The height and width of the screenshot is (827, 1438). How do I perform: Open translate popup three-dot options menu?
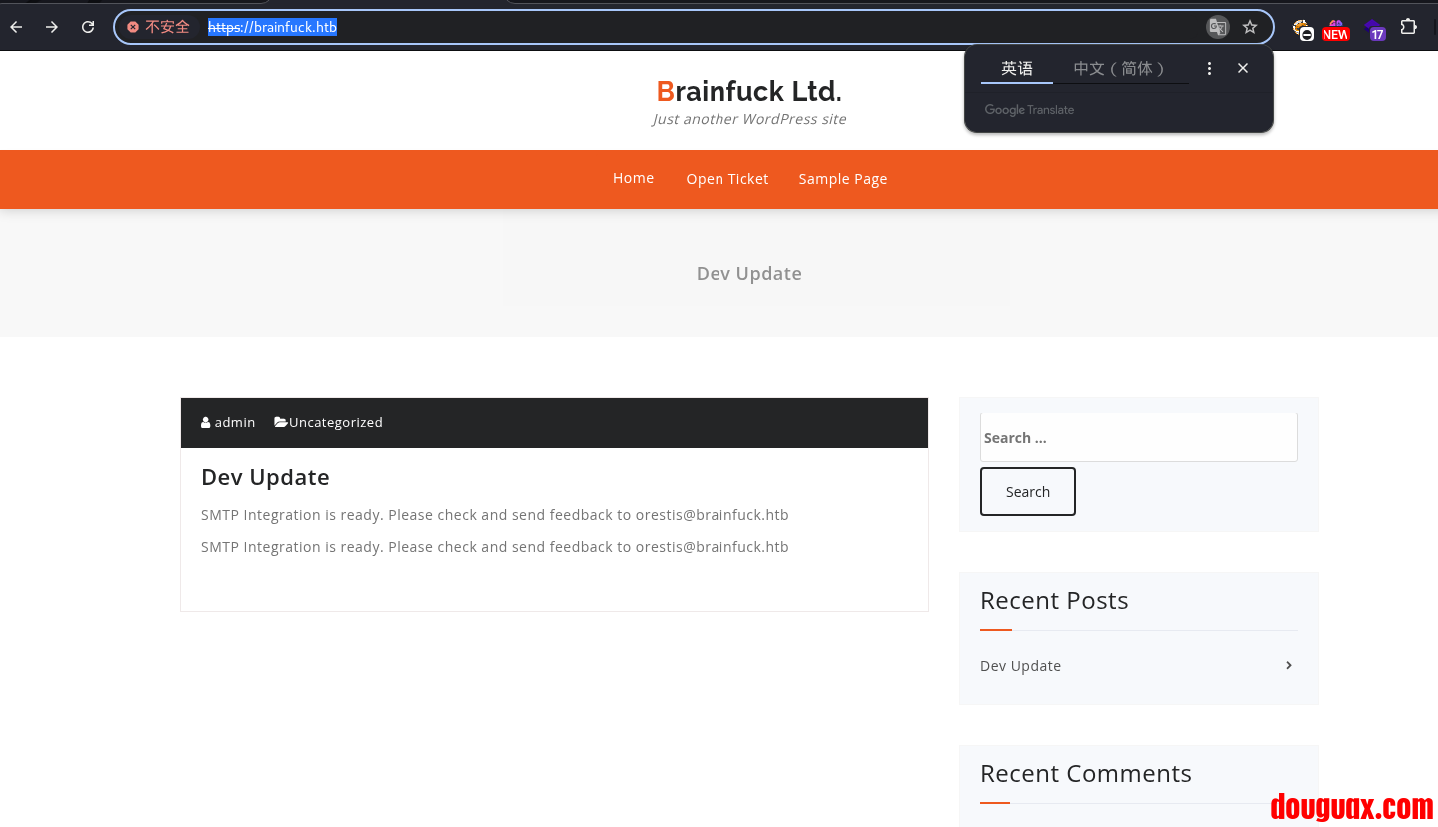click(x=1209, y=68)
